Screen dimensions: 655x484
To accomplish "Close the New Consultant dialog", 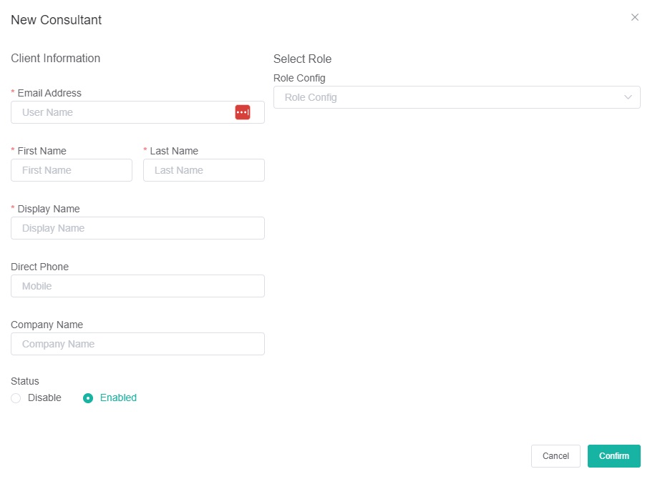I will (x=634, y=17).
